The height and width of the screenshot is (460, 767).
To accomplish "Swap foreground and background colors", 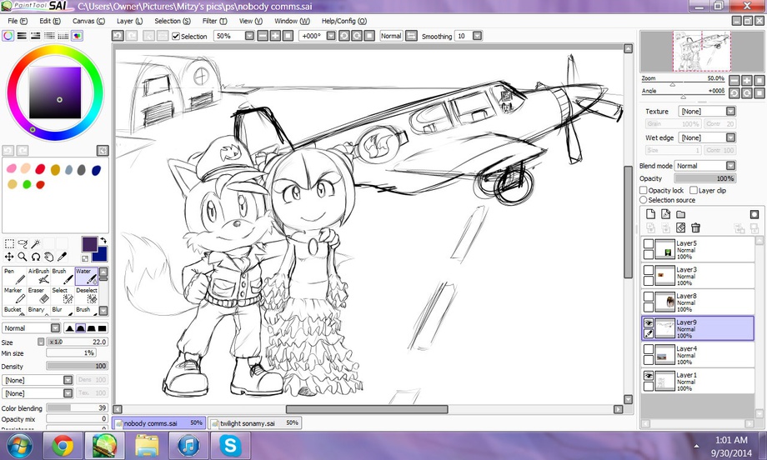I will (103, 240).
